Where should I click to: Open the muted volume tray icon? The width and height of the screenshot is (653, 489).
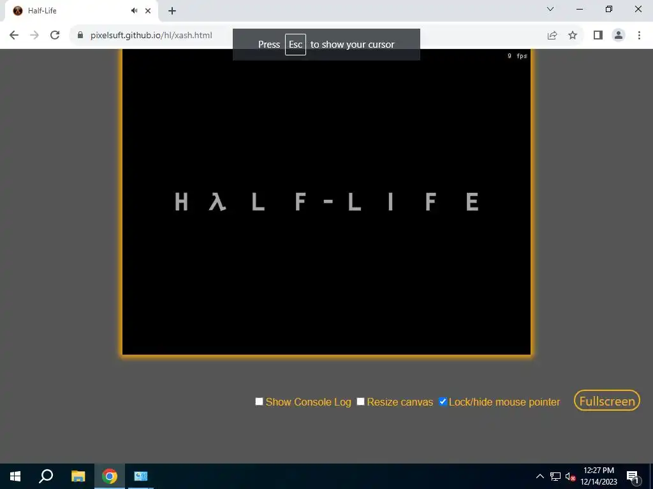570,476
